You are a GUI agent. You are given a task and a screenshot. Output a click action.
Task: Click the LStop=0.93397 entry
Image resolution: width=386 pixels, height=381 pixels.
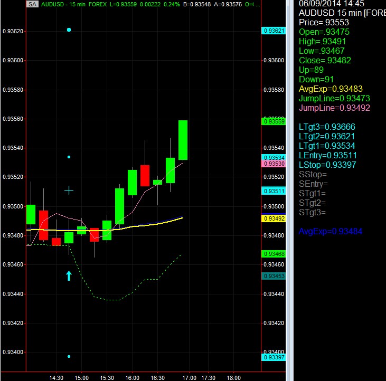[x=327, y=165]
